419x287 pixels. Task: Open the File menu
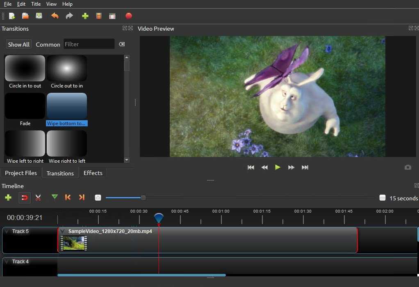[8, 4]
